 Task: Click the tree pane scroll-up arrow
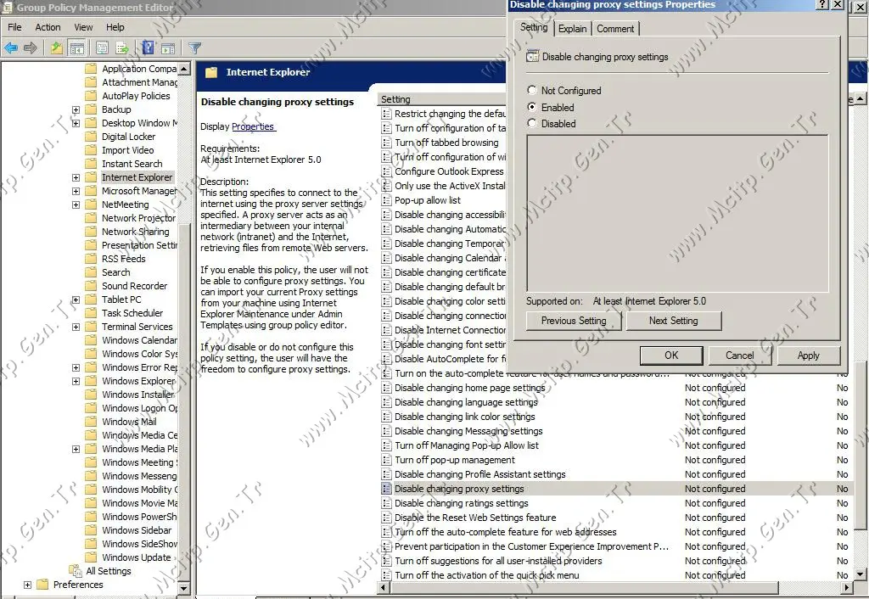click(x=184, y=69)
